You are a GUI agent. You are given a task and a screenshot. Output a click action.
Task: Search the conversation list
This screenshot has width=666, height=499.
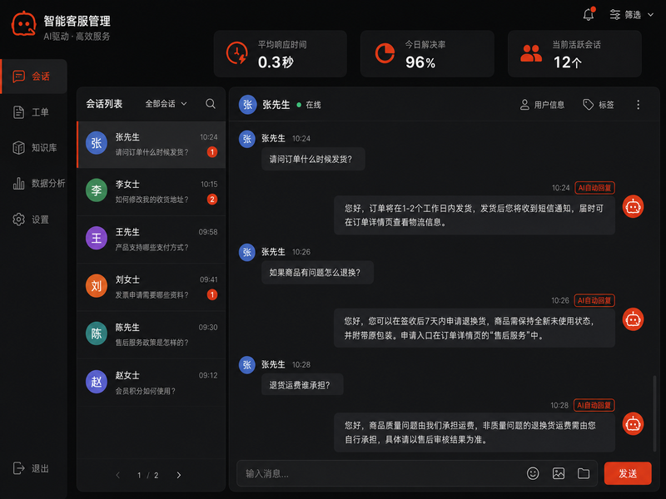pyautogui.click(x=211, y=104)
